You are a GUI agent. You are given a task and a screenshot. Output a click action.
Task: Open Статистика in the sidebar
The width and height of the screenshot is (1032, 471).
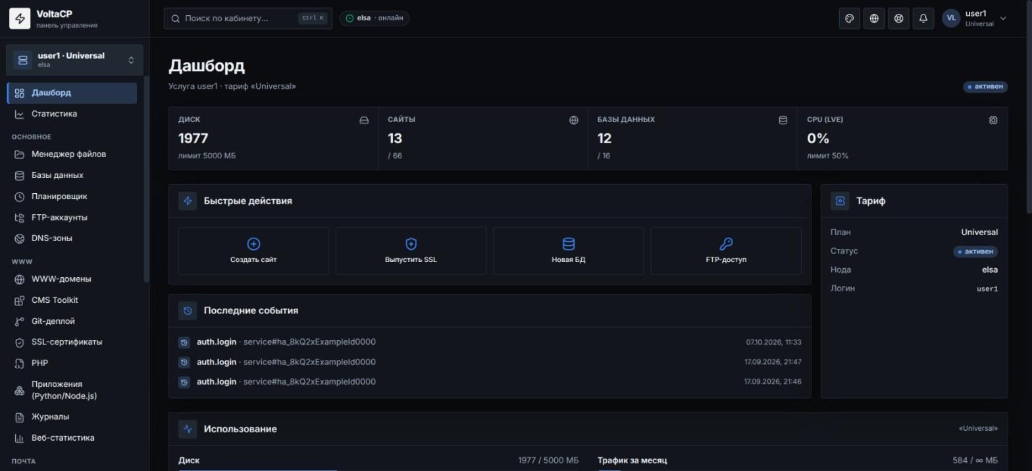click(72, 114)
